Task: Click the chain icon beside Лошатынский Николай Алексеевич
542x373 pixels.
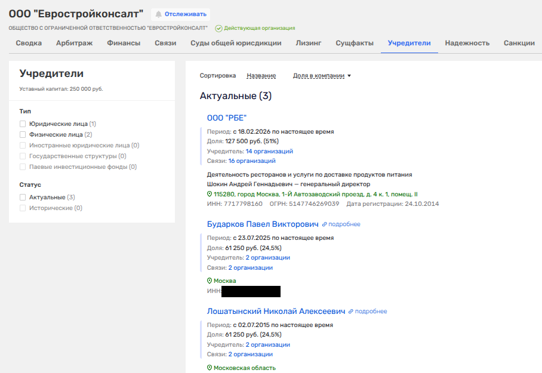Action: pos(352,312)
